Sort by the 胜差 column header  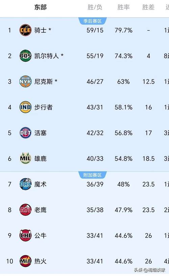(x=148, y=7)
